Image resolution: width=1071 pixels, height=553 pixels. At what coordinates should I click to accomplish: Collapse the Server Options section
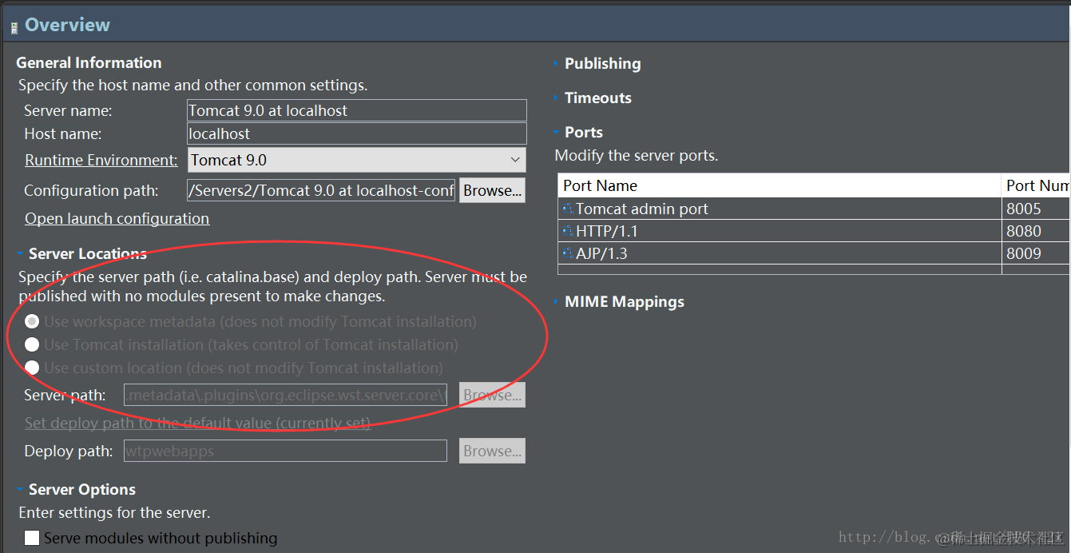(x=20, y=489)
